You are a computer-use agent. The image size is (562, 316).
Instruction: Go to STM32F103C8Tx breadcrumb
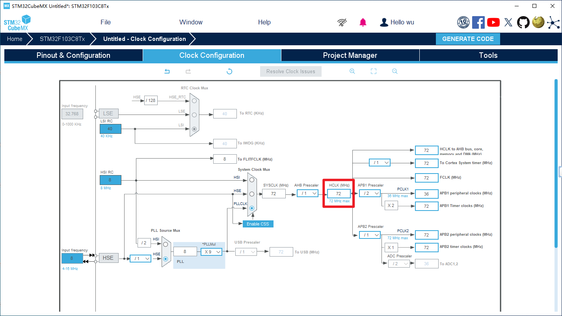click(x=62, y=39)
